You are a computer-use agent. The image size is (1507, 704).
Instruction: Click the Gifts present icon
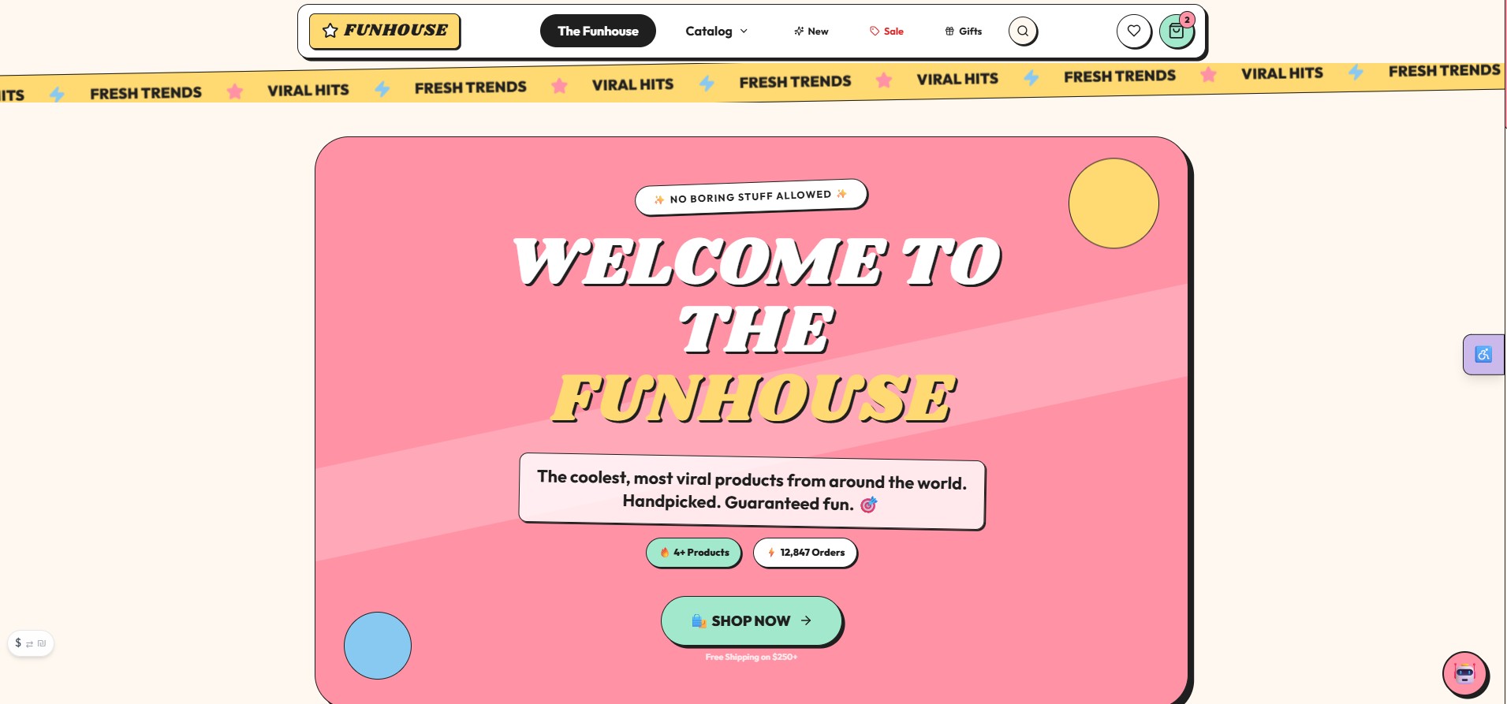[x=949, y=31]
